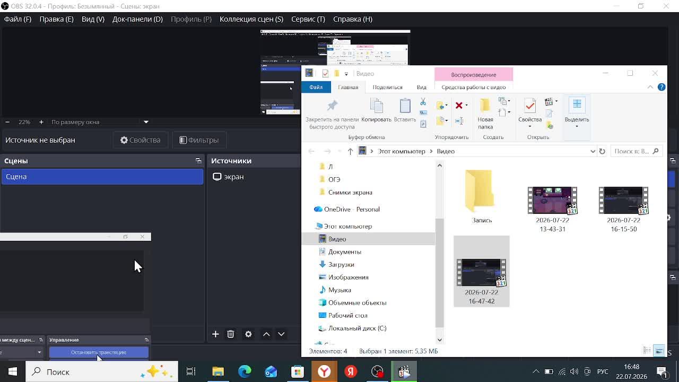Click rename icon in Упорядочить group
679x382 pixels.
click(459, 121)
